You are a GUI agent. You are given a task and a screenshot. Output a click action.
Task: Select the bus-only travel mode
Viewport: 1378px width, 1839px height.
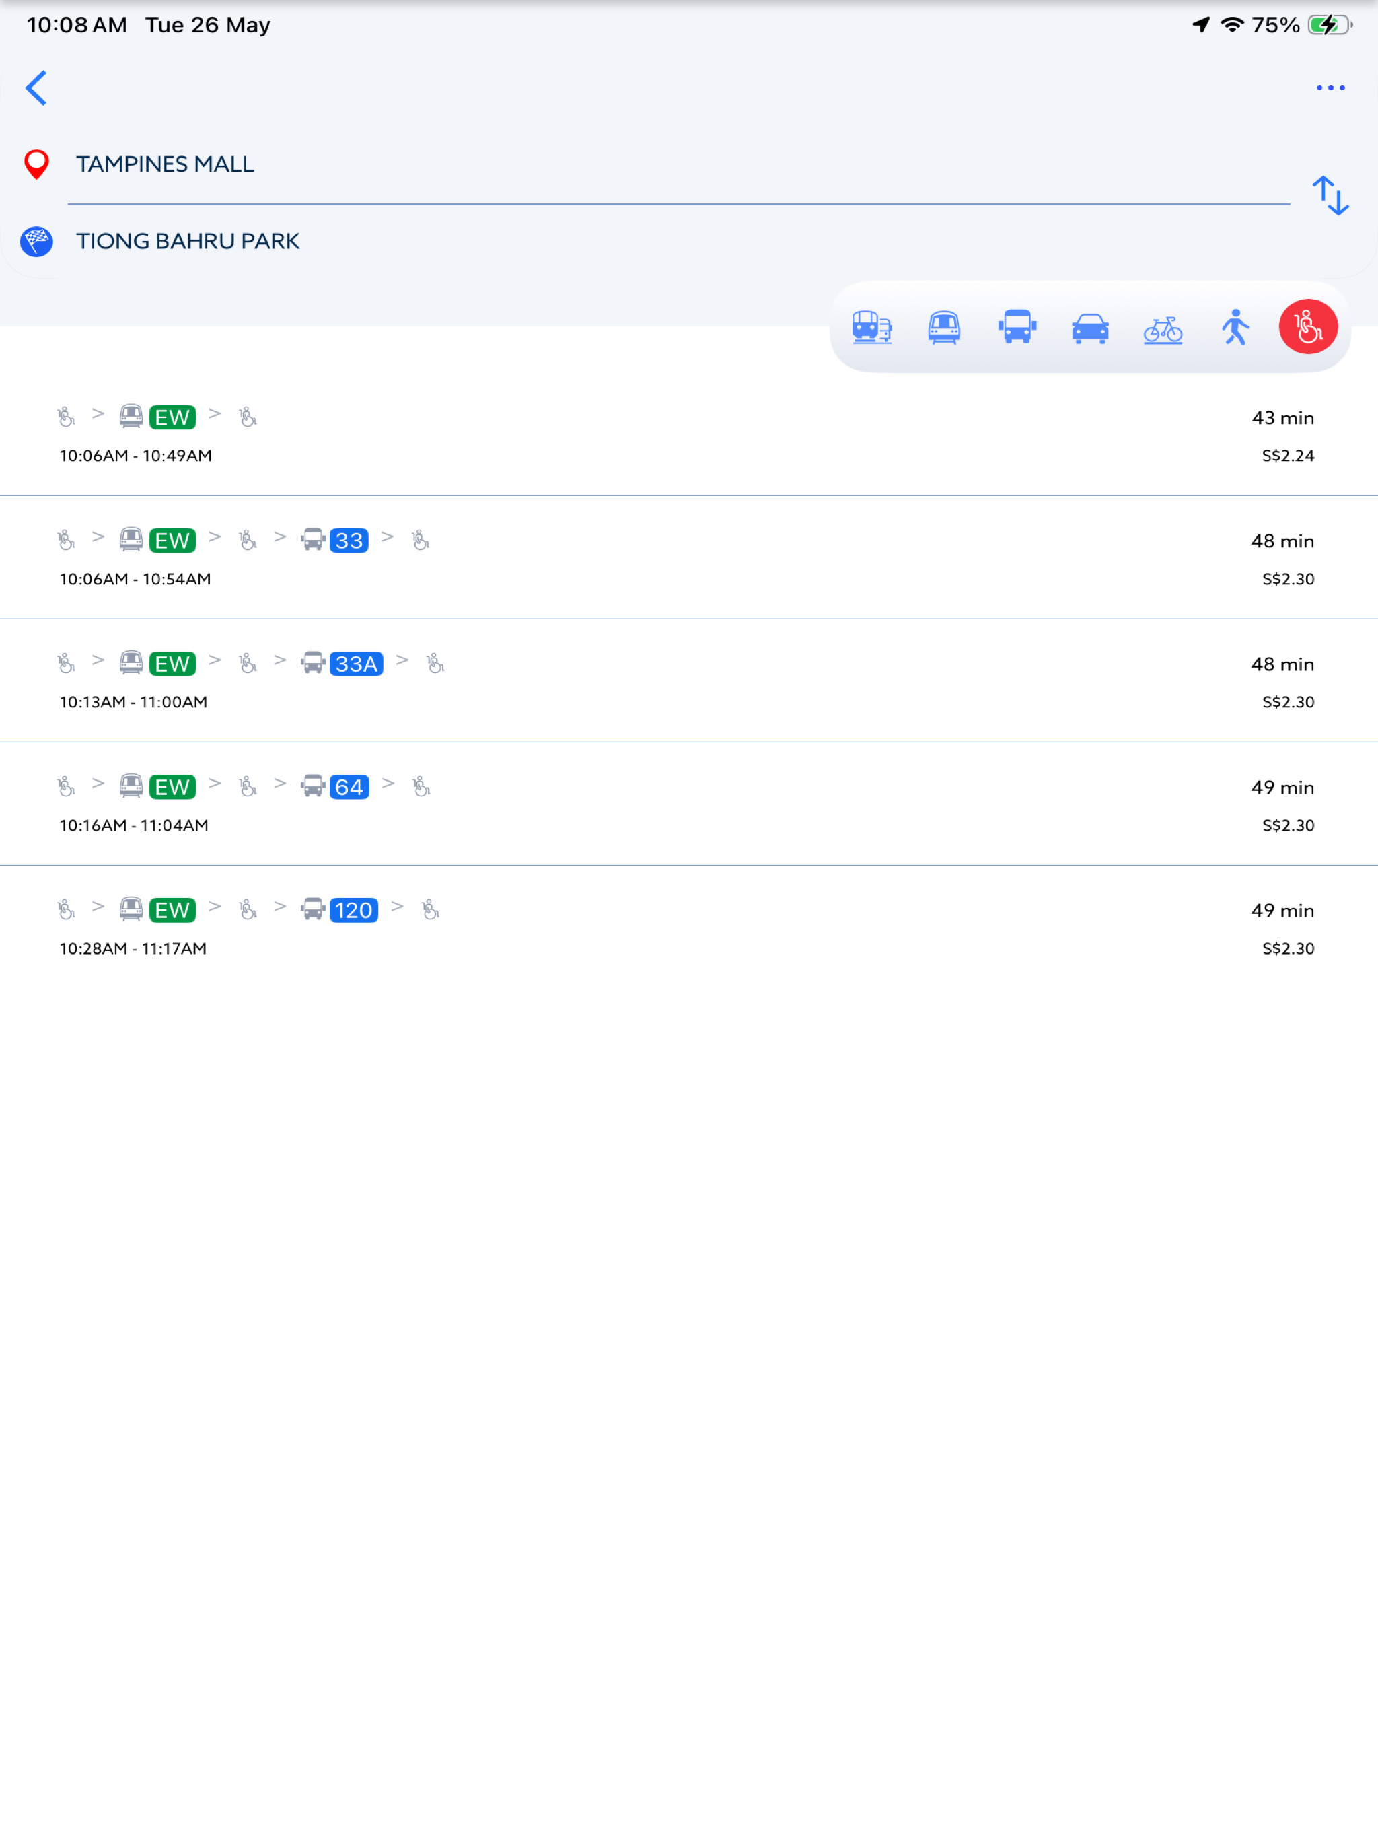(x=1017, y=328)
